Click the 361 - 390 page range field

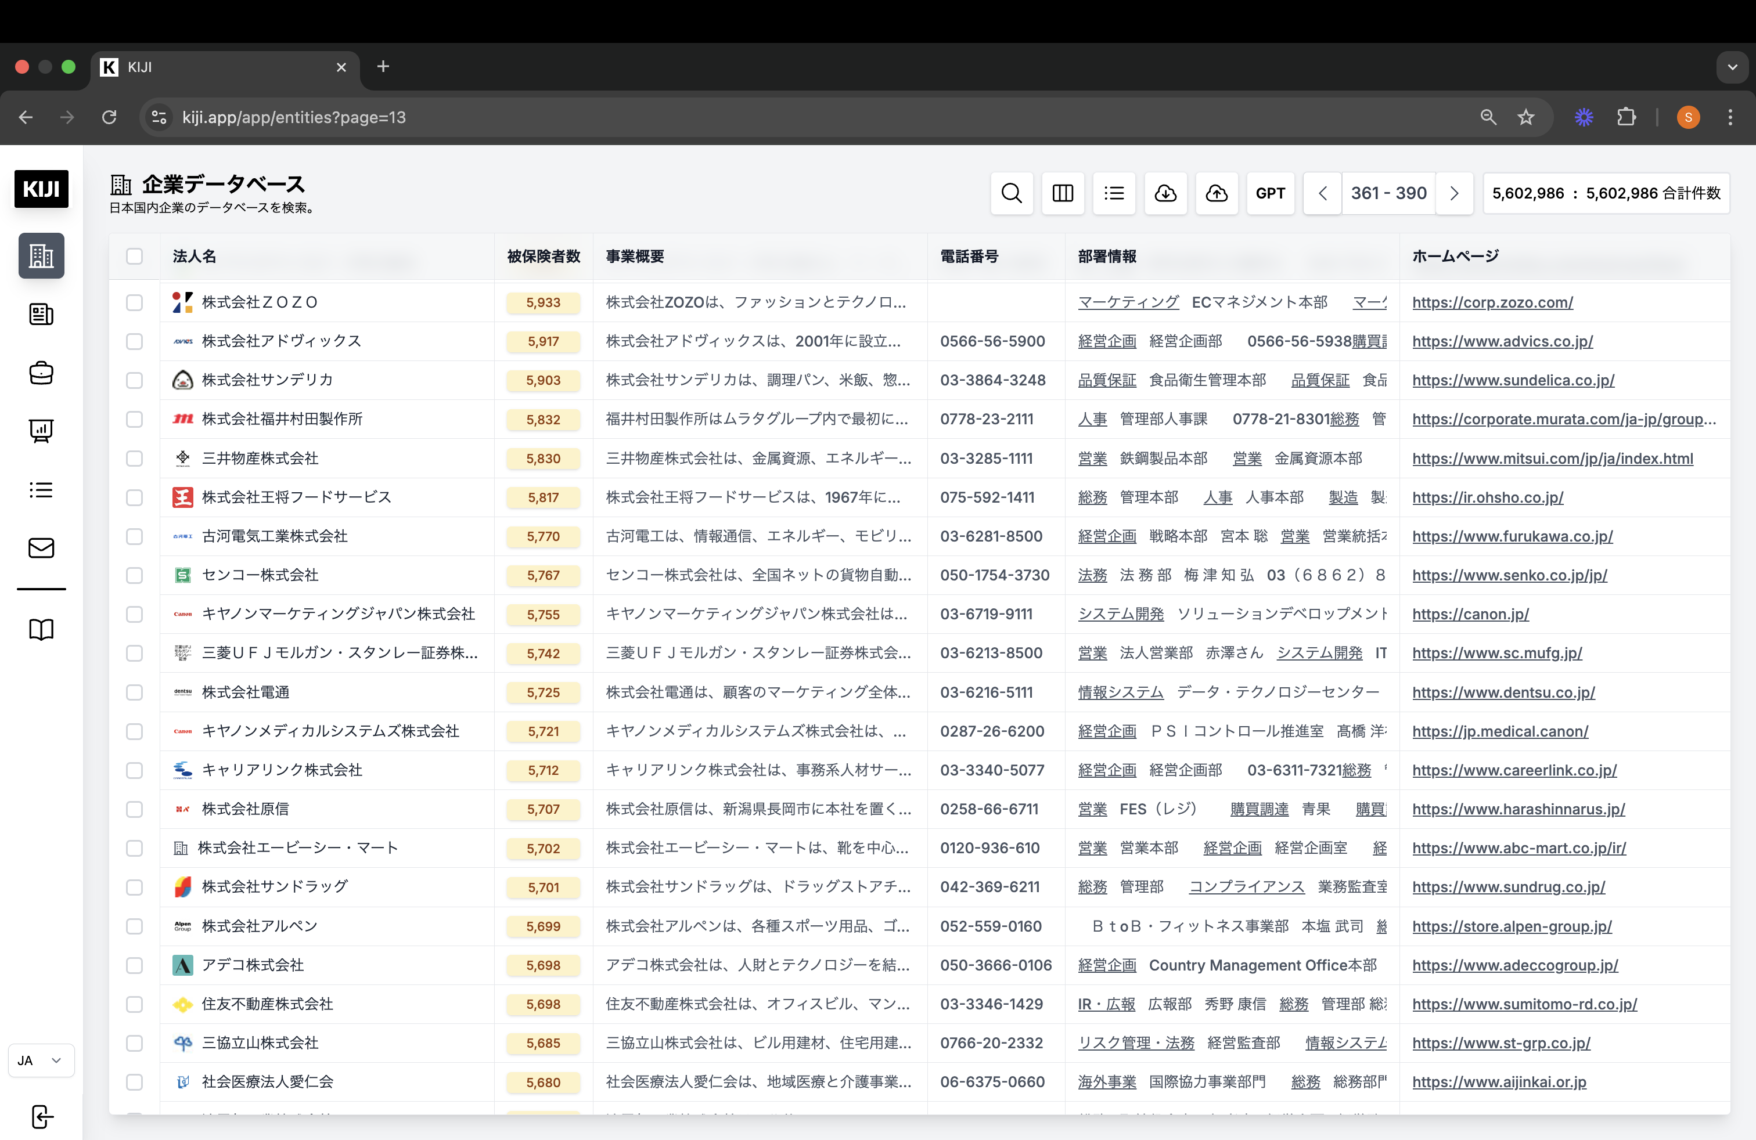(1388, 193)
